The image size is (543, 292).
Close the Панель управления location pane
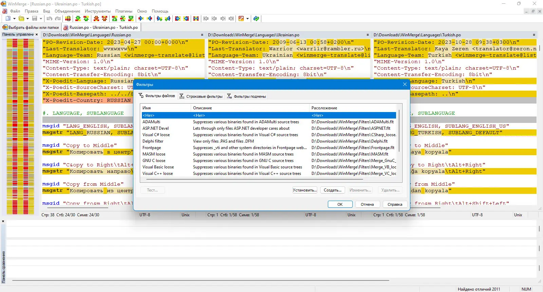point(37,35)
